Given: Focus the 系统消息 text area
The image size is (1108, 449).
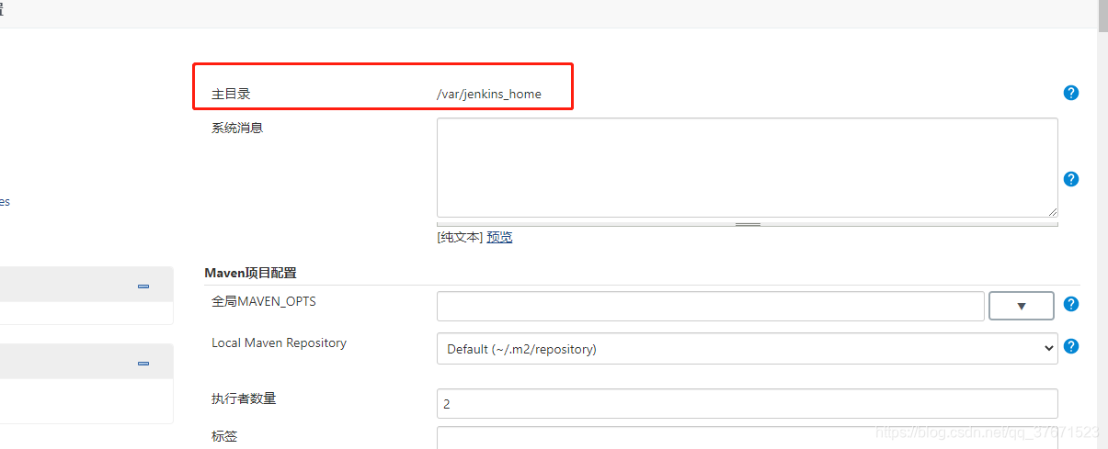Looking at the screenshot, I should 747,167.
